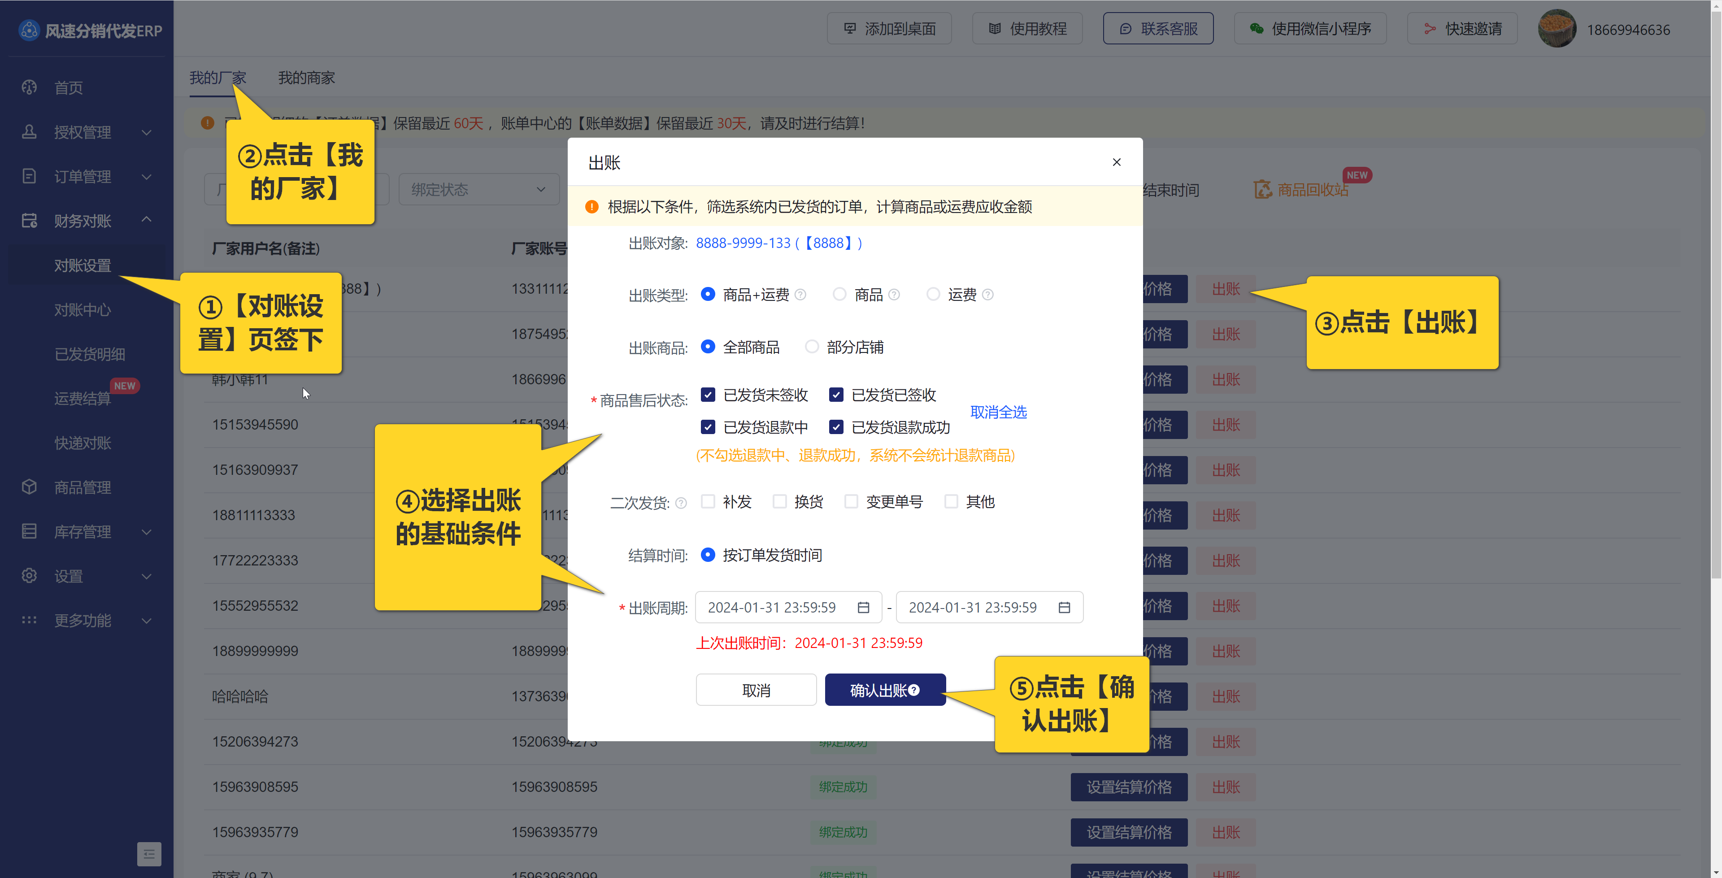Image resolution: width=1722 pixels, height=878 pixels.
Task: Select 部分店铺 radio option
Action: [x=812, y=347]
